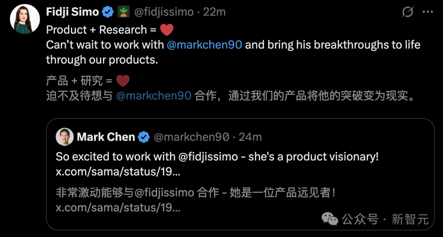443x237 pixels.
Task: Click the @markchen90 mention in English text
Action: pyautogui.click(x=204, y=45)
